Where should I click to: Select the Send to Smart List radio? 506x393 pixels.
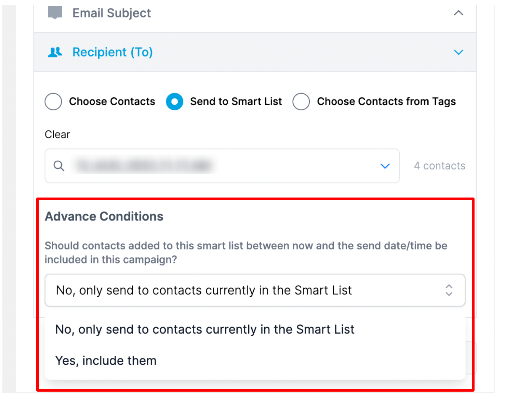tap(175, 101)
